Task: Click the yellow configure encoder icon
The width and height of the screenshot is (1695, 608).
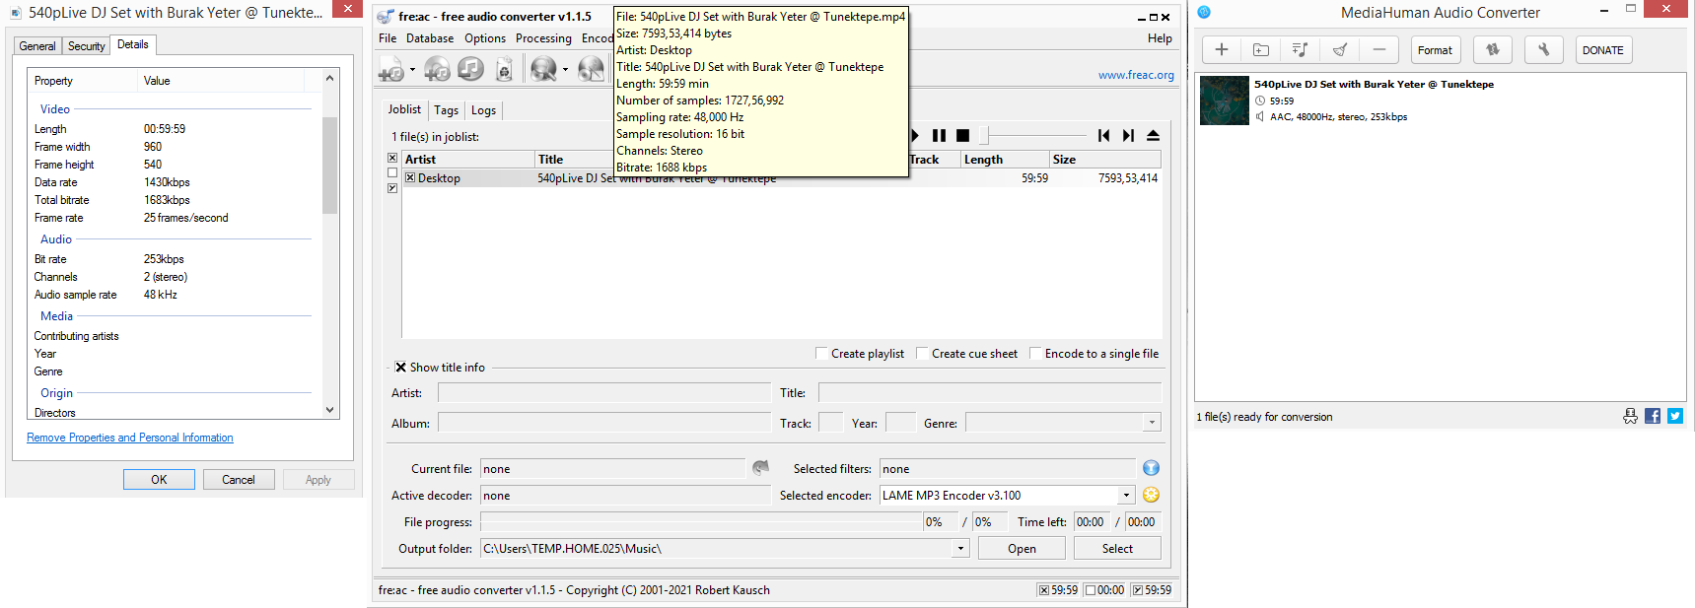Action: 1151,495
